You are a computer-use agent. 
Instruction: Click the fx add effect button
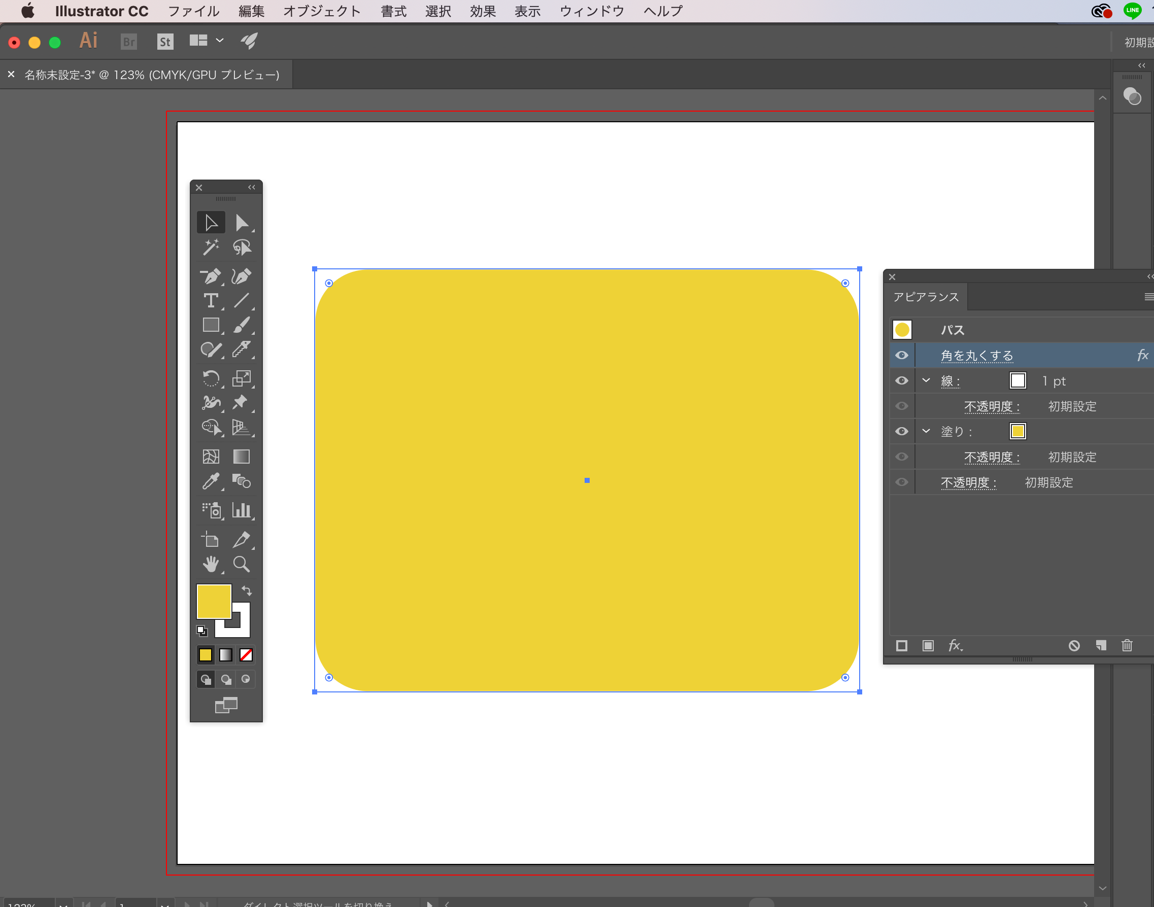click(955, 646)
